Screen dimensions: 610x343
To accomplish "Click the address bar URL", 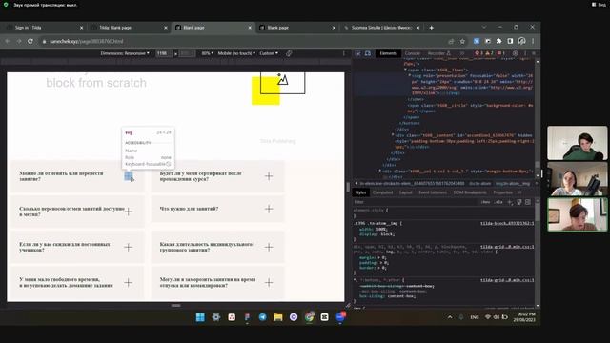I will pyautogui.click(x=87, y=41).
